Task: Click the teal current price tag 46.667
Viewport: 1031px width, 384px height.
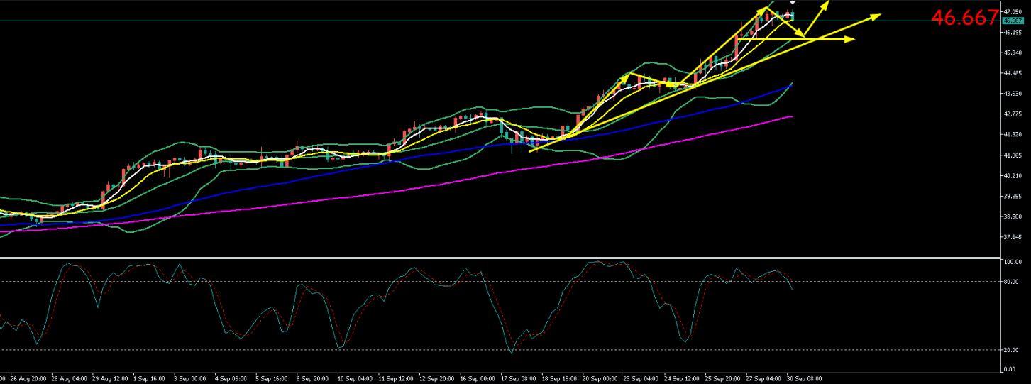Action: (1011, 21)
